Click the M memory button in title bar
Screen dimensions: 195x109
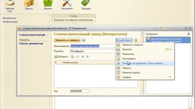coord(171,28)
